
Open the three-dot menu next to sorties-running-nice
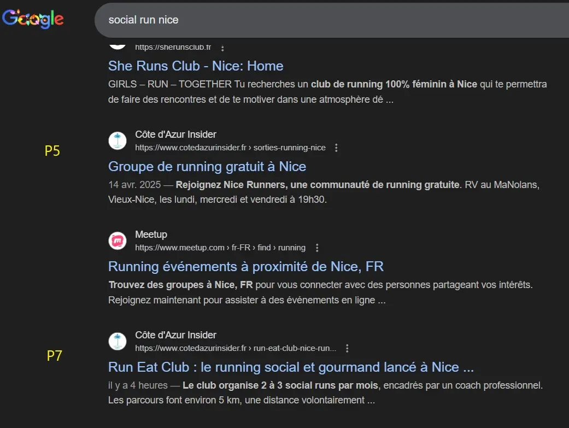click(x=336, y=147)
